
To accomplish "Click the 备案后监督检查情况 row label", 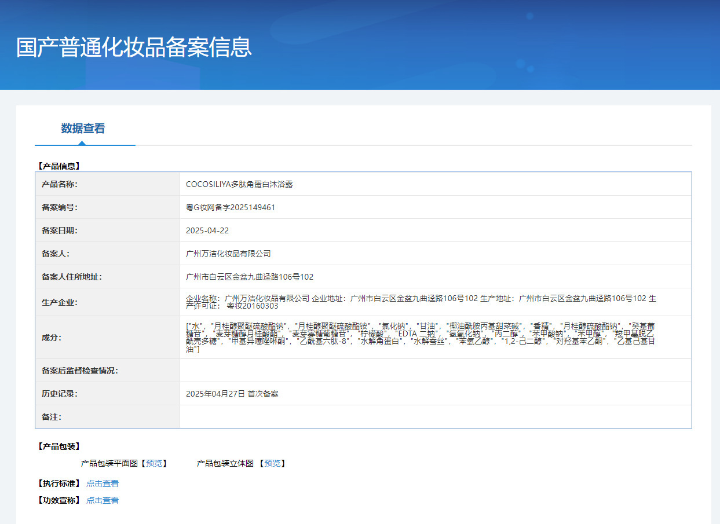I will pyautogui.click(x=80, y=371).
